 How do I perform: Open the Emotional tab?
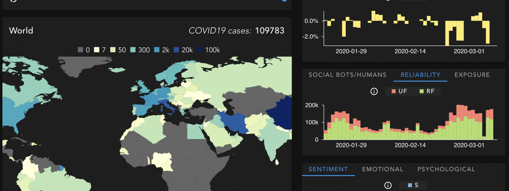[x=383, y=169]
